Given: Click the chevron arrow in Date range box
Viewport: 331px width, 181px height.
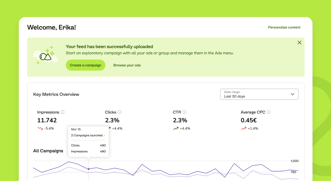Looking at the screenshot, I should pos(292,94).
